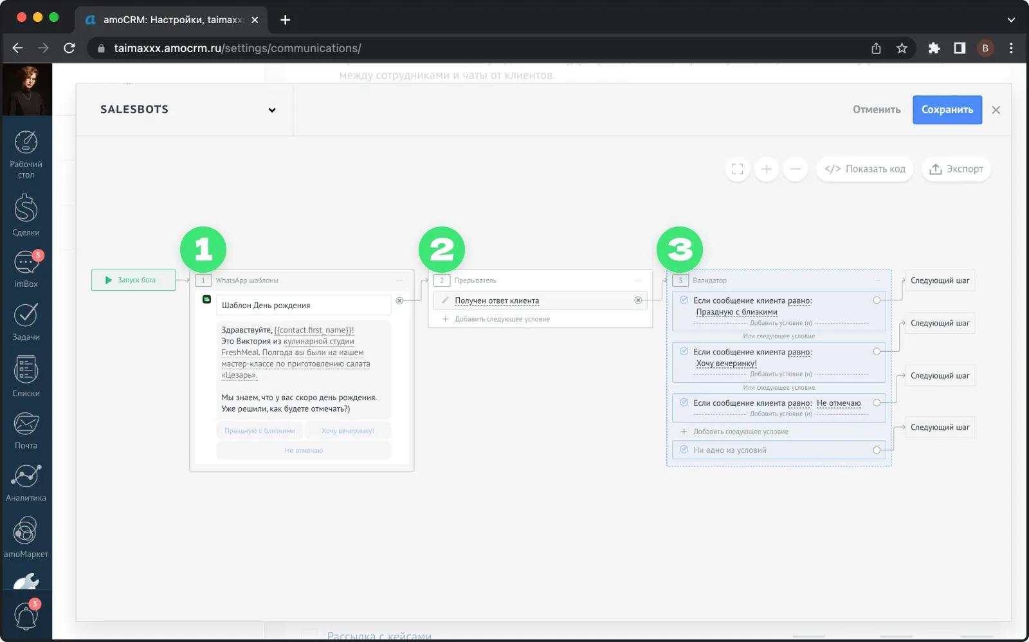Open browser extensions puzzle icon
1029x642 pixels.
coord(934,48)
